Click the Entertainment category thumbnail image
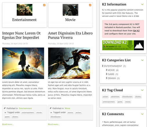This screenshot has width=147, height=127. [25, 10]
